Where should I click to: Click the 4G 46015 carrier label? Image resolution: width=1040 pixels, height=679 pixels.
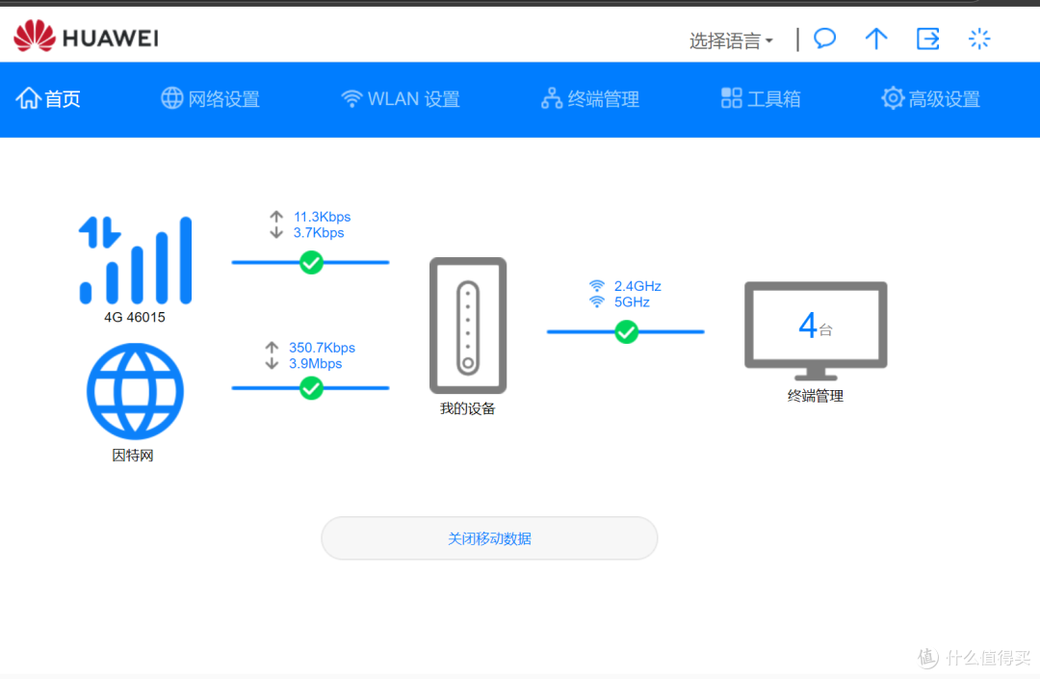(135, 317)
